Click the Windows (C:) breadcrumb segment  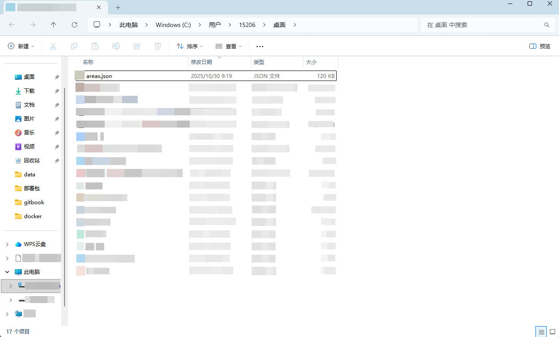173,25
